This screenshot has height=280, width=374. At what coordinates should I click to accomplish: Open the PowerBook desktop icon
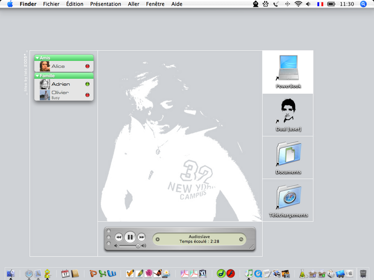pos(288,72)
